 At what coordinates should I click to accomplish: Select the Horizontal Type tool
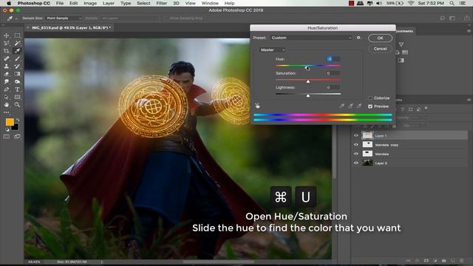pyautogui.click(x=17, y=89)
